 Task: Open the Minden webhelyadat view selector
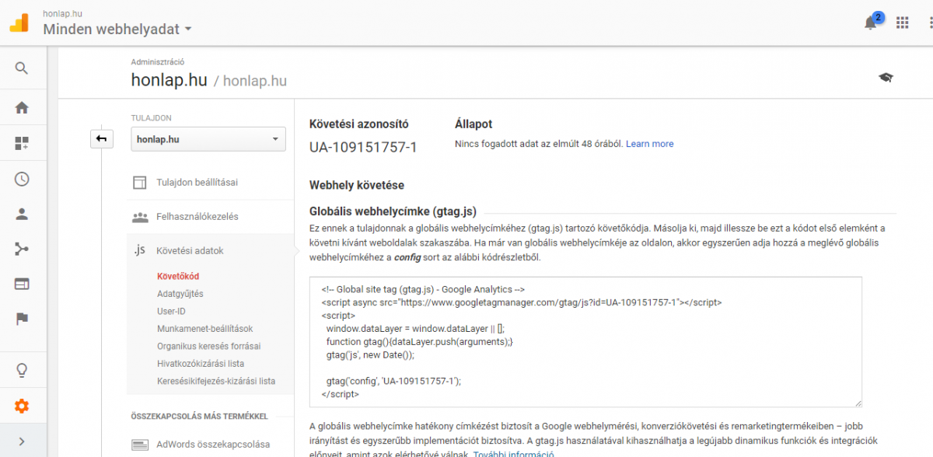(117, 30)
